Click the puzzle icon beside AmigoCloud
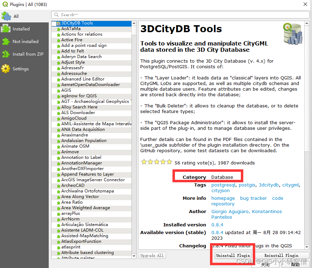The height and width of the screenshot is (268, 312). click(59, 119)
